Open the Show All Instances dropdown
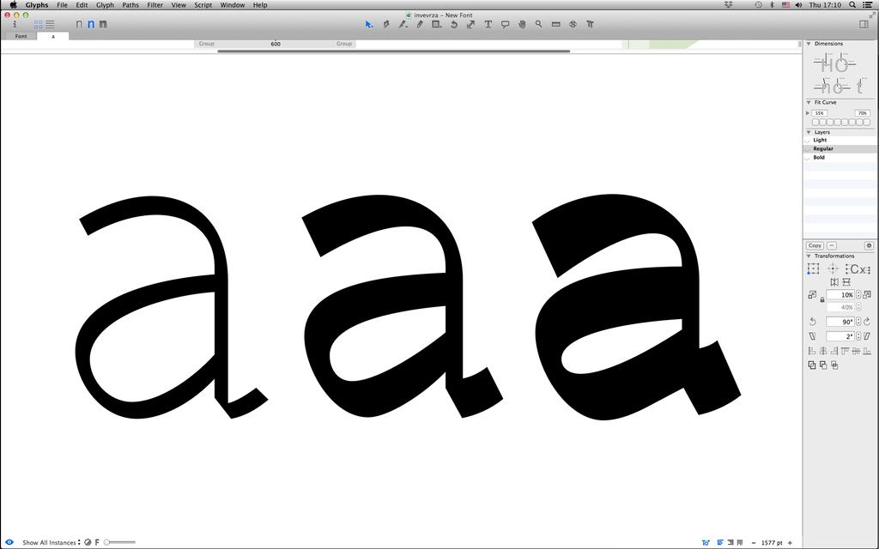This screenshot has width=879, height=549. point(51,542)
